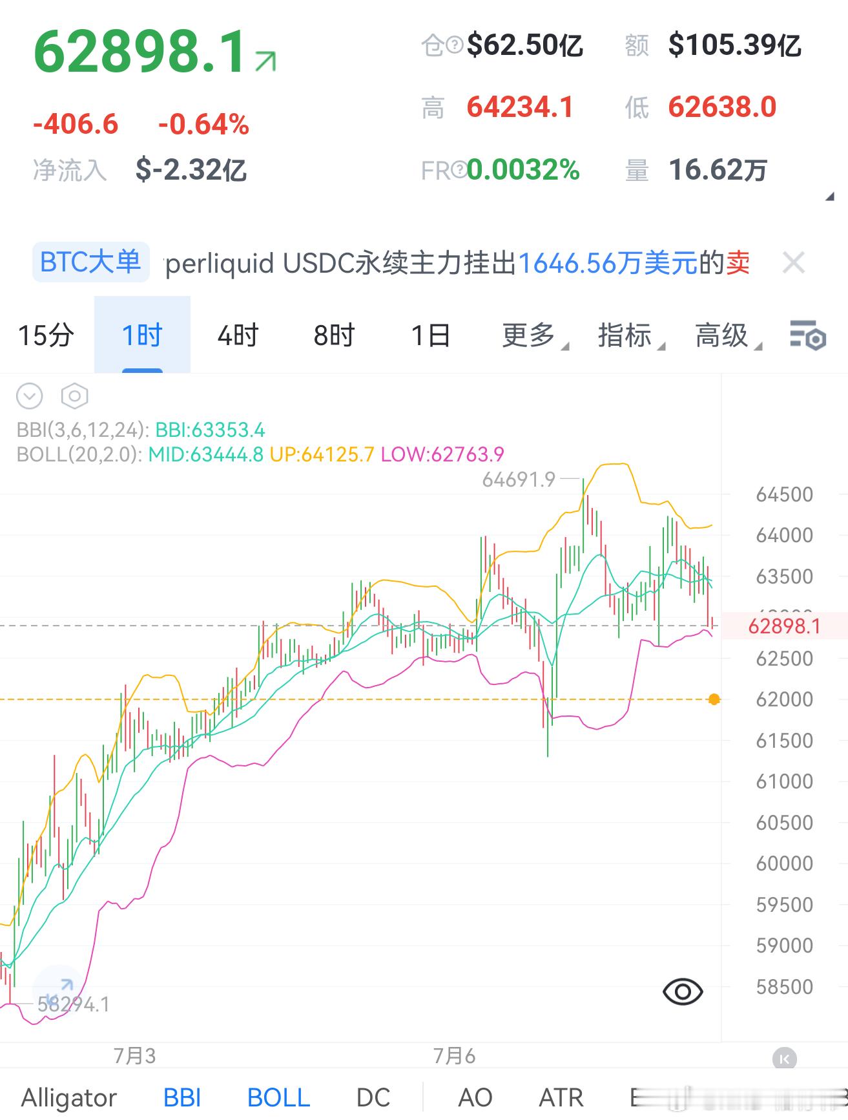
Task: Click the 58294.1 low marker label
Action: 74,1004
